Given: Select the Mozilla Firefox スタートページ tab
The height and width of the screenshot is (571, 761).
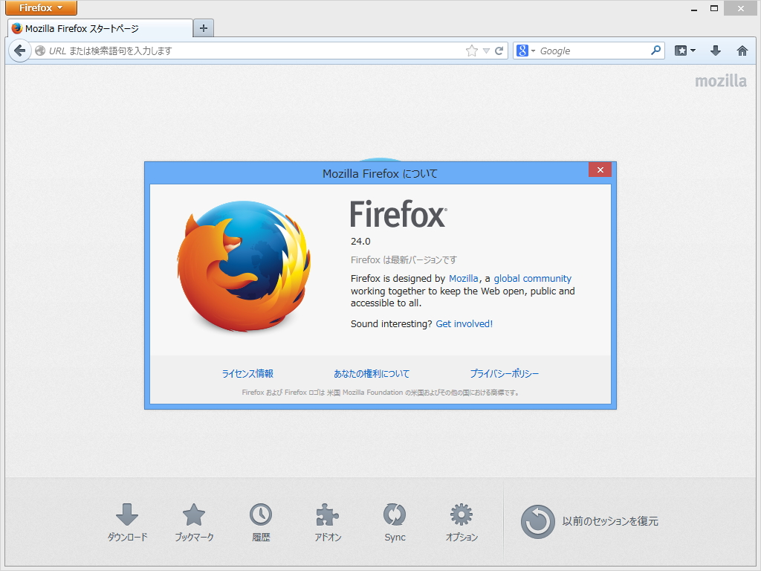Looking at the screenshot, I should 97,28.
